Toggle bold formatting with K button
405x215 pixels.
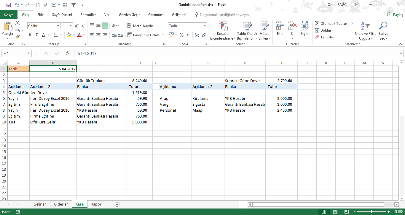pos(30,35)
